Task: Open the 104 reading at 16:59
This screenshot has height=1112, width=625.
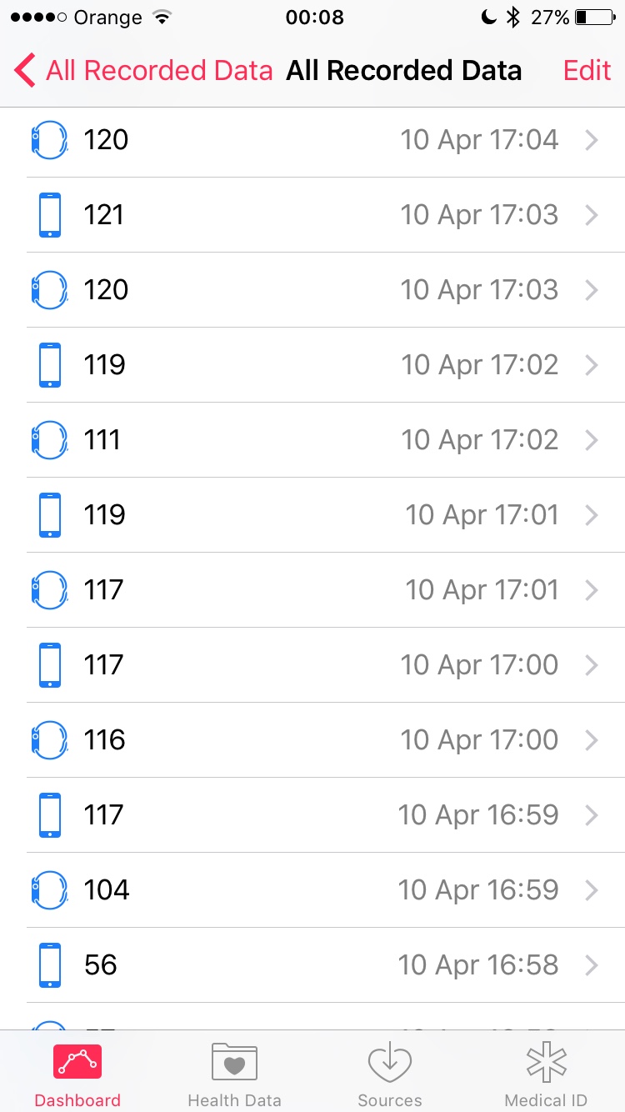Action: point(326,890)
